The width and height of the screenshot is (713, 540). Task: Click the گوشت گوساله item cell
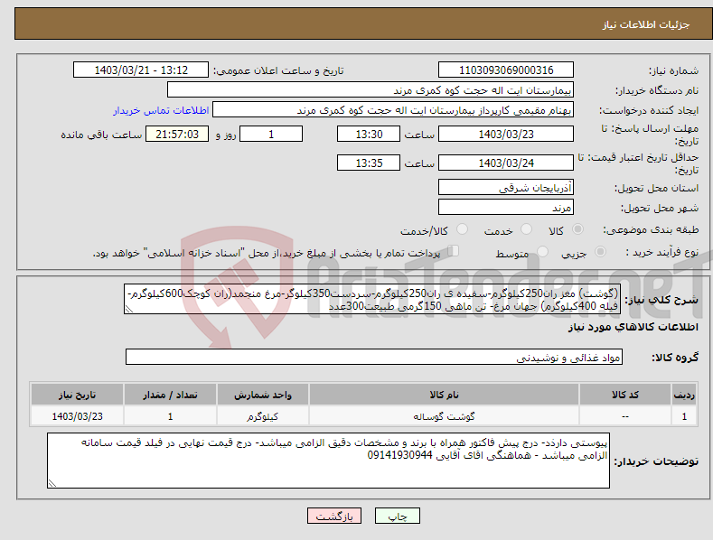(444, 416)
